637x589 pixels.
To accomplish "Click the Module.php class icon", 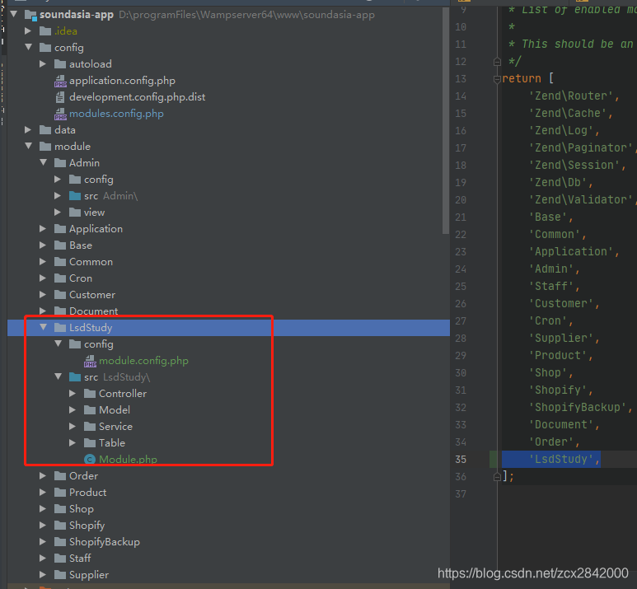I will tap(89, 460).
